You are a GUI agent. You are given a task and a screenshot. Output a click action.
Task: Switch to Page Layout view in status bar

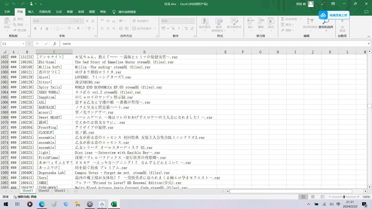pos(313,197)
